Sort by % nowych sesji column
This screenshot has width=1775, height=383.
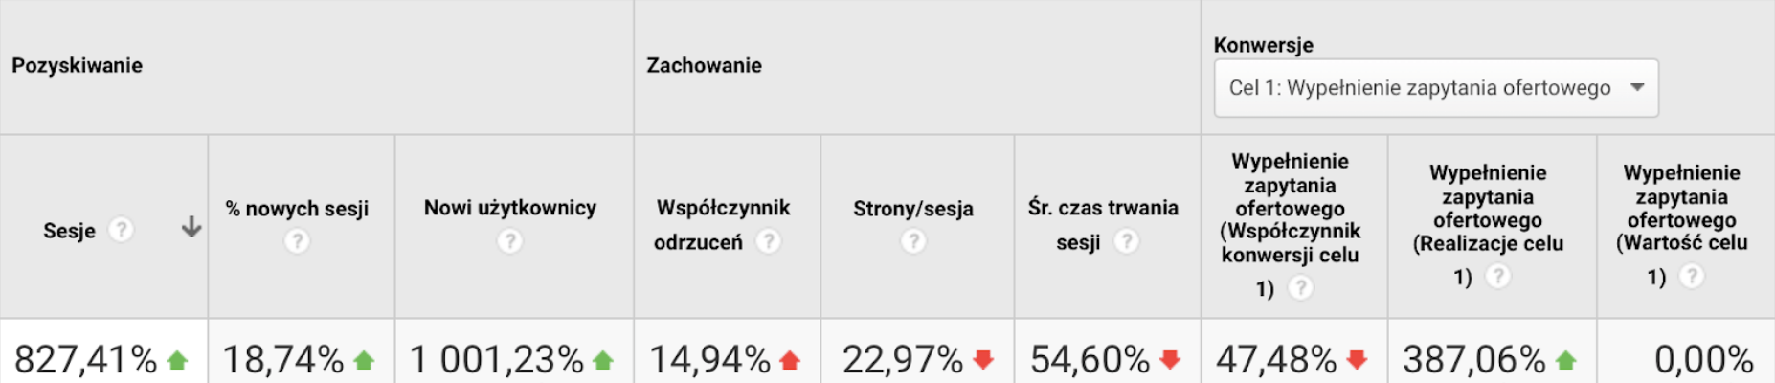click(297, 209)
